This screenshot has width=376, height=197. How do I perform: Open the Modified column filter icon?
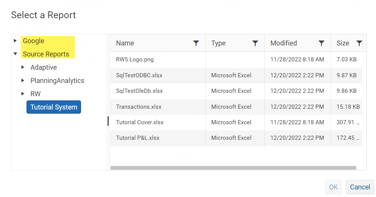tap(321, 43)
